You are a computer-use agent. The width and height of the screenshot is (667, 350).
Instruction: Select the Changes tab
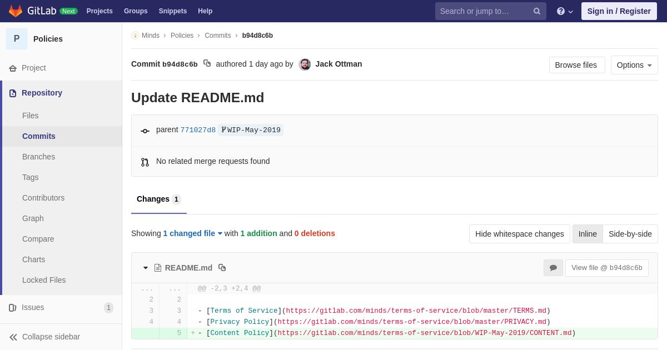[x=159, y=199]
